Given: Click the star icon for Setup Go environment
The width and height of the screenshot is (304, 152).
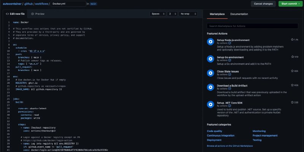Looking at the screenshot, I should 292,57.
